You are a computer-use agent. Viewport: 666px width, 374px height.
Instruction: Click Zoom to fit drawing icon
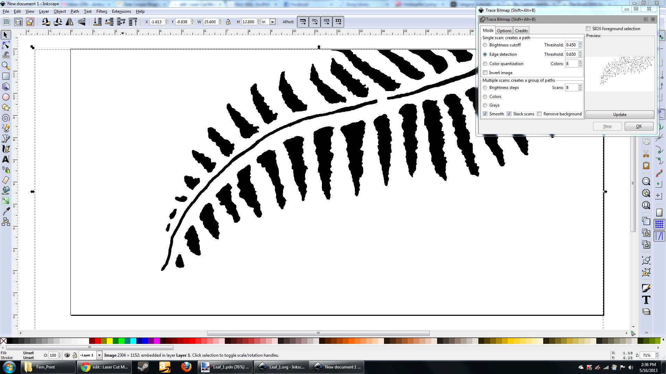click(x=646, y=193)
